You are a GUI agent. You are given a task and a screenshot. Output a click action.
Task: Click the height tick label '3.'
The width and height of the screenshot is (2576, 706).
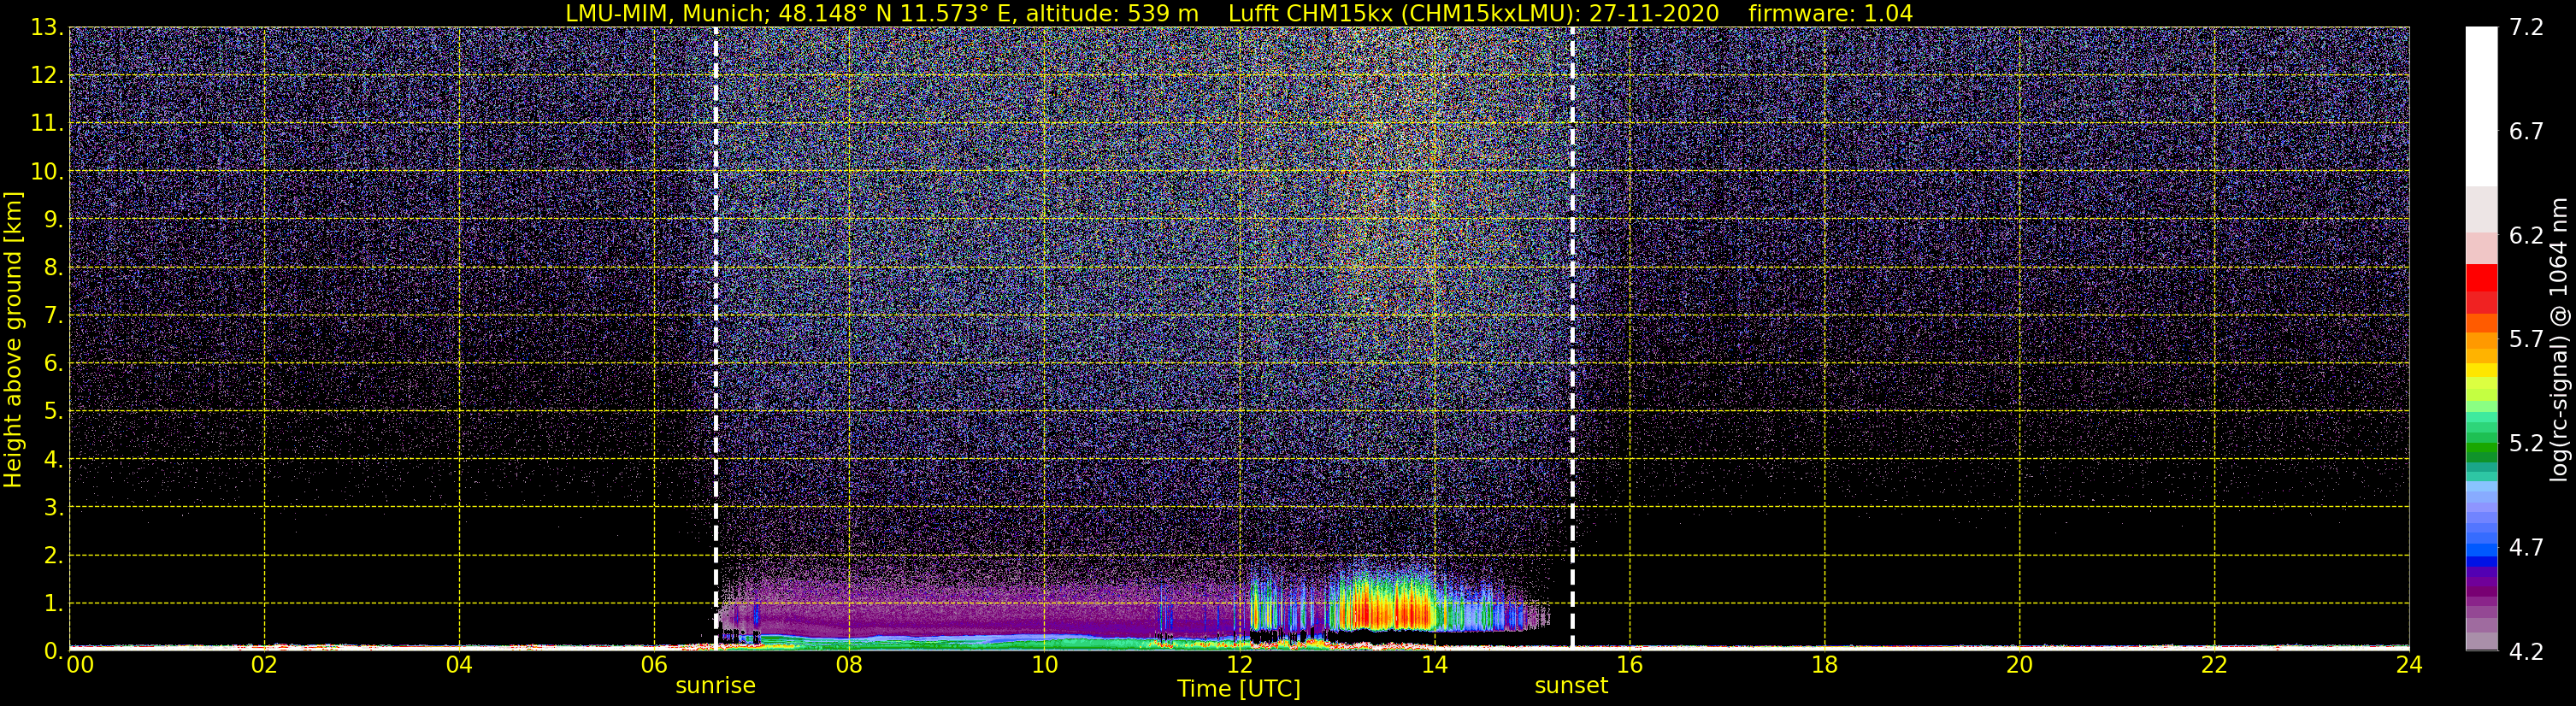click(x=52, y=507)
